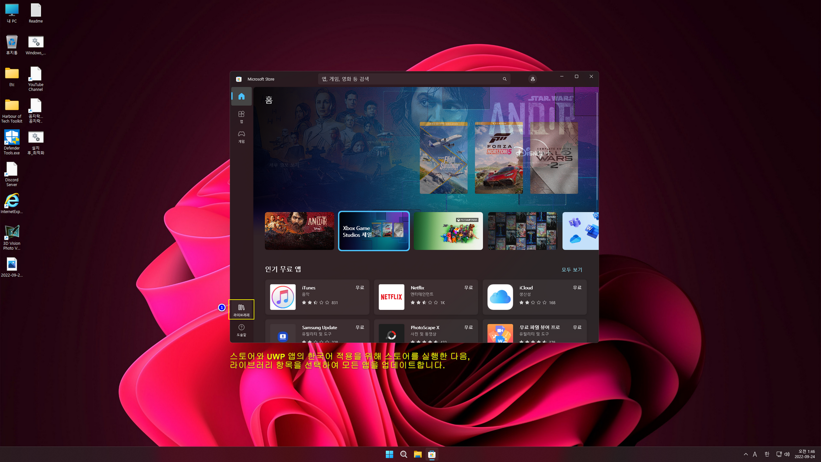Open the Netflix app icon
Viewport: 821px width, 462px height.
pyautogui.click(x=391, y=297)
